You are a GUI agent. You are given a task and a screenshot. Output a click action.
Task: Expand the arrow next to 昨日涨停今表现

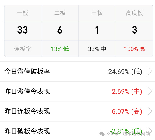150,91
